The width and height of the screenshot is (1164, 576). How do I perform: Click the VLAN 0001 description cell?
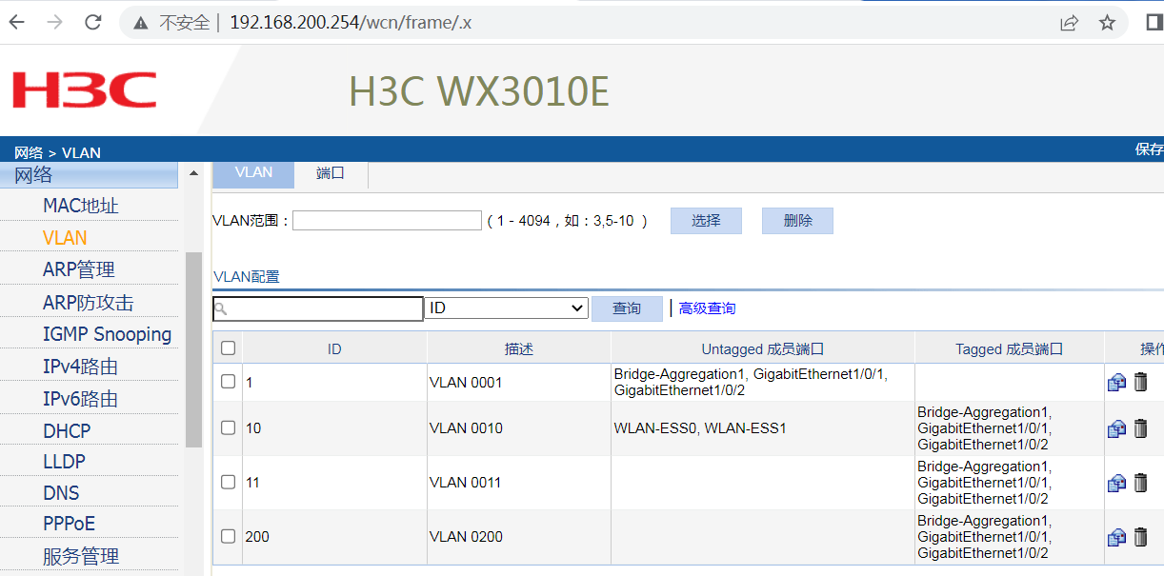[519, 382]
